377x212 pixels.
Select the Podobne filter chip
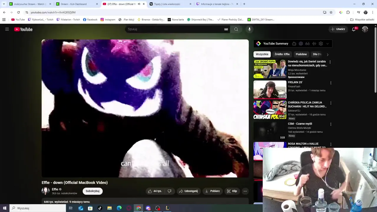click(x=301, y=54)
